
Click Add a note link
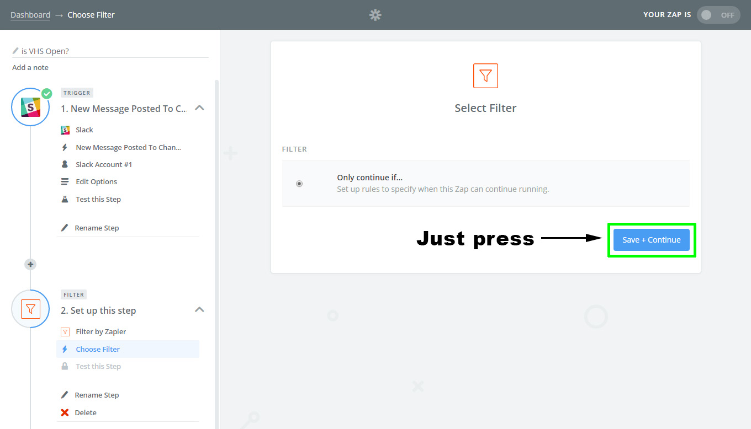[30, 67]
